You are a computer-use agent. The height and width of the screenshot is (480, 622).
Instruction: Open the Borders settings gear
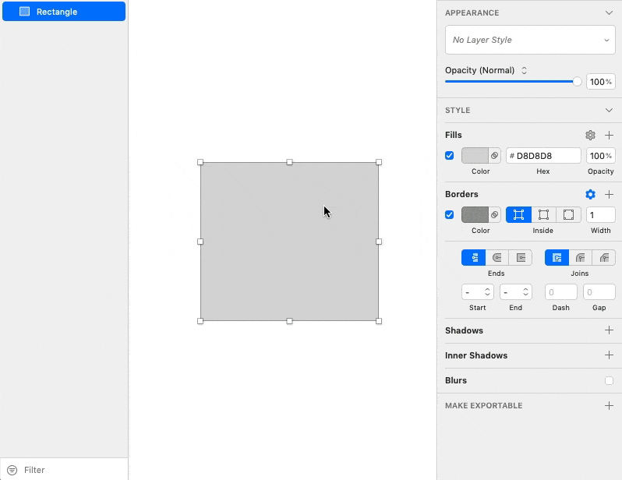click(x=590, y=195)
